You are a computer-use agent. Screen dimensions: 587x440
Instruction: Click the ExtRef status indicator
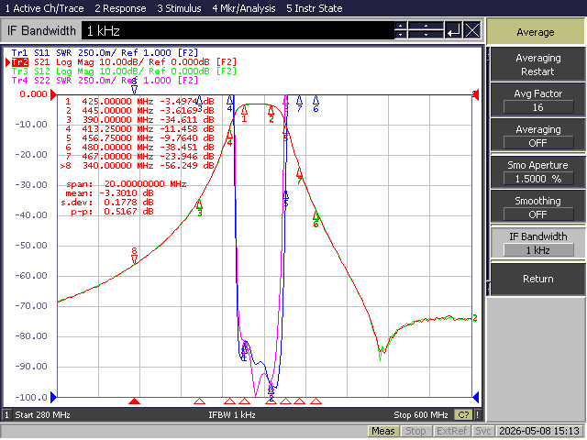(x=451, y=432)
